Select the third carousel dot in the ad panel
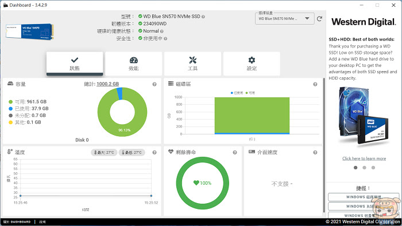The image size is (402, 226). click(373, 168)
